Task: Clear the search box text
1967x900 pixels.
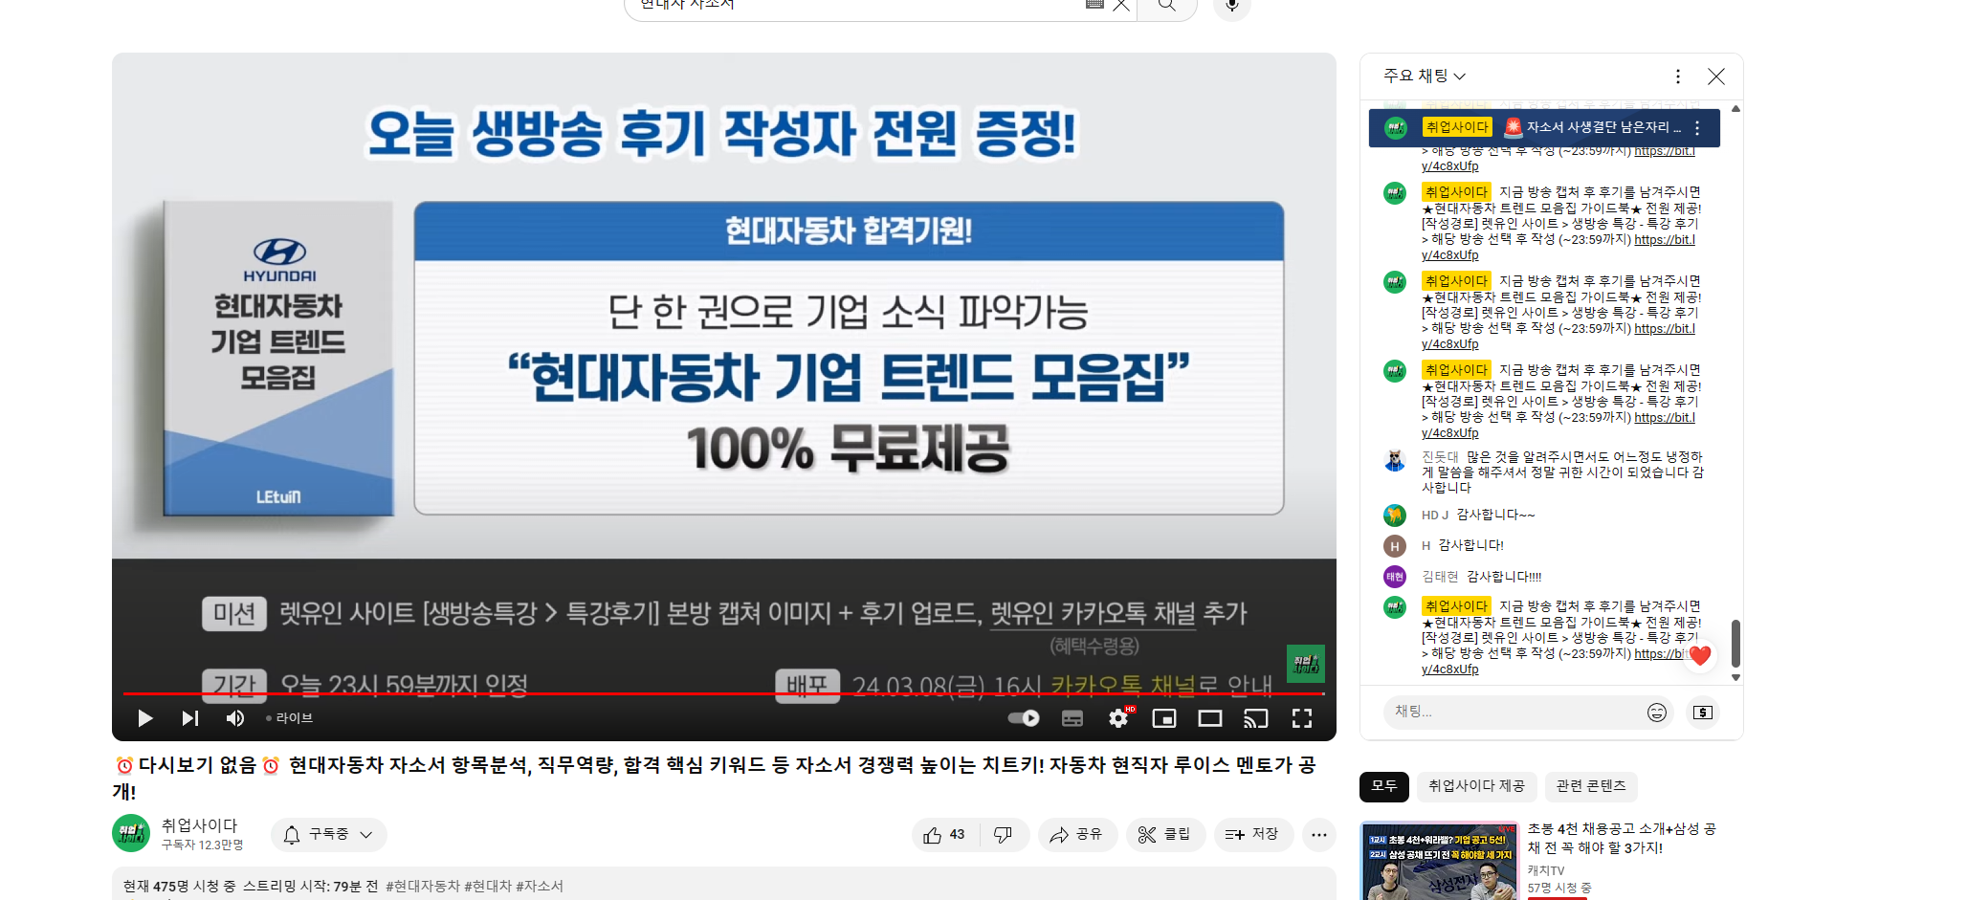Action: (1121, 5)
